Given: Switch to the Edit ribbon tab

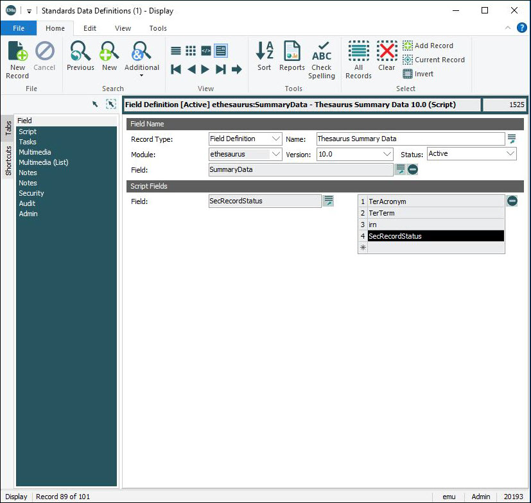Looking at the screenshot, I should (90, 28).
